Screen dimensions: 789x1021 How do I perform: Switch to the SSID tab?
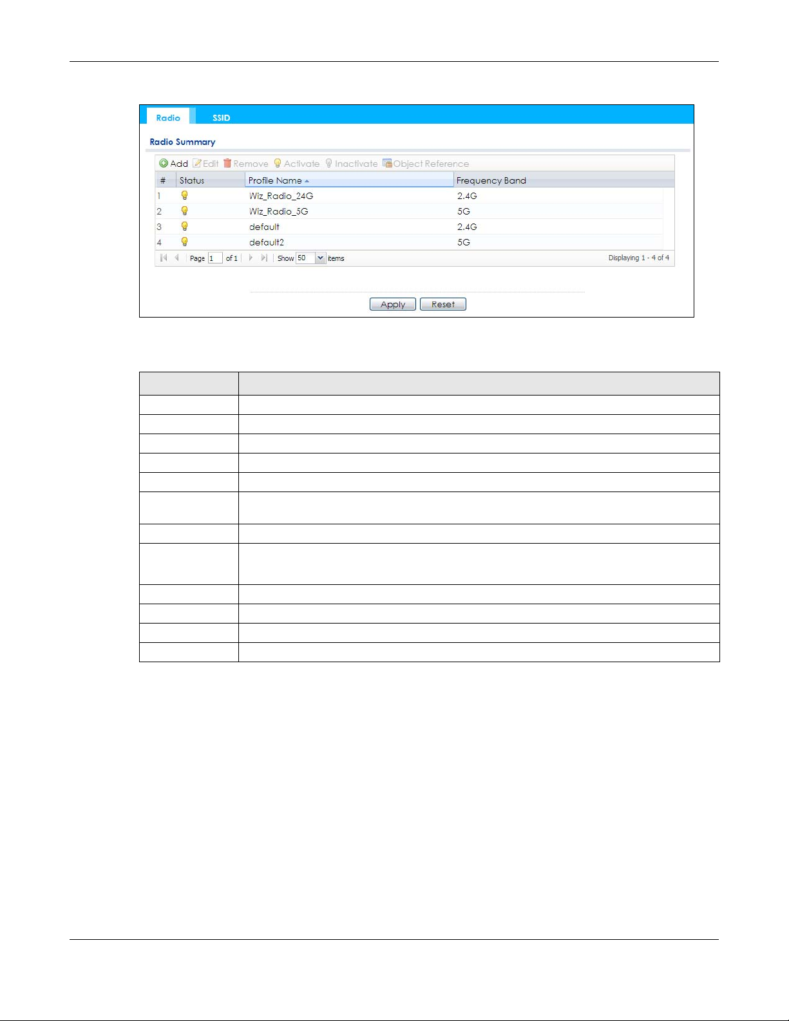click(221, 117)
